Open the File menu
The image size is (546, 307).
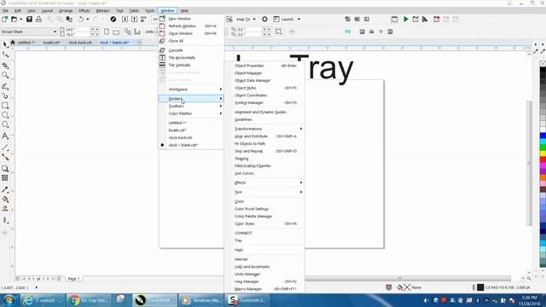coord(5,11)
